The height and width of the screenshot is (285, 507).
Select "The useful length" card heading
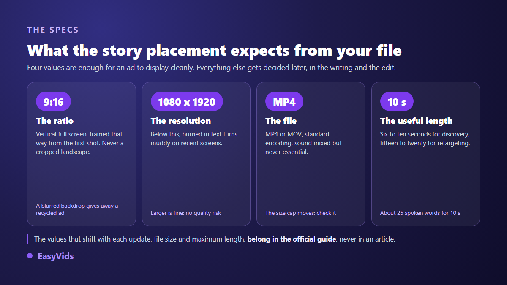pyautogui.click(x=417, y=121)
